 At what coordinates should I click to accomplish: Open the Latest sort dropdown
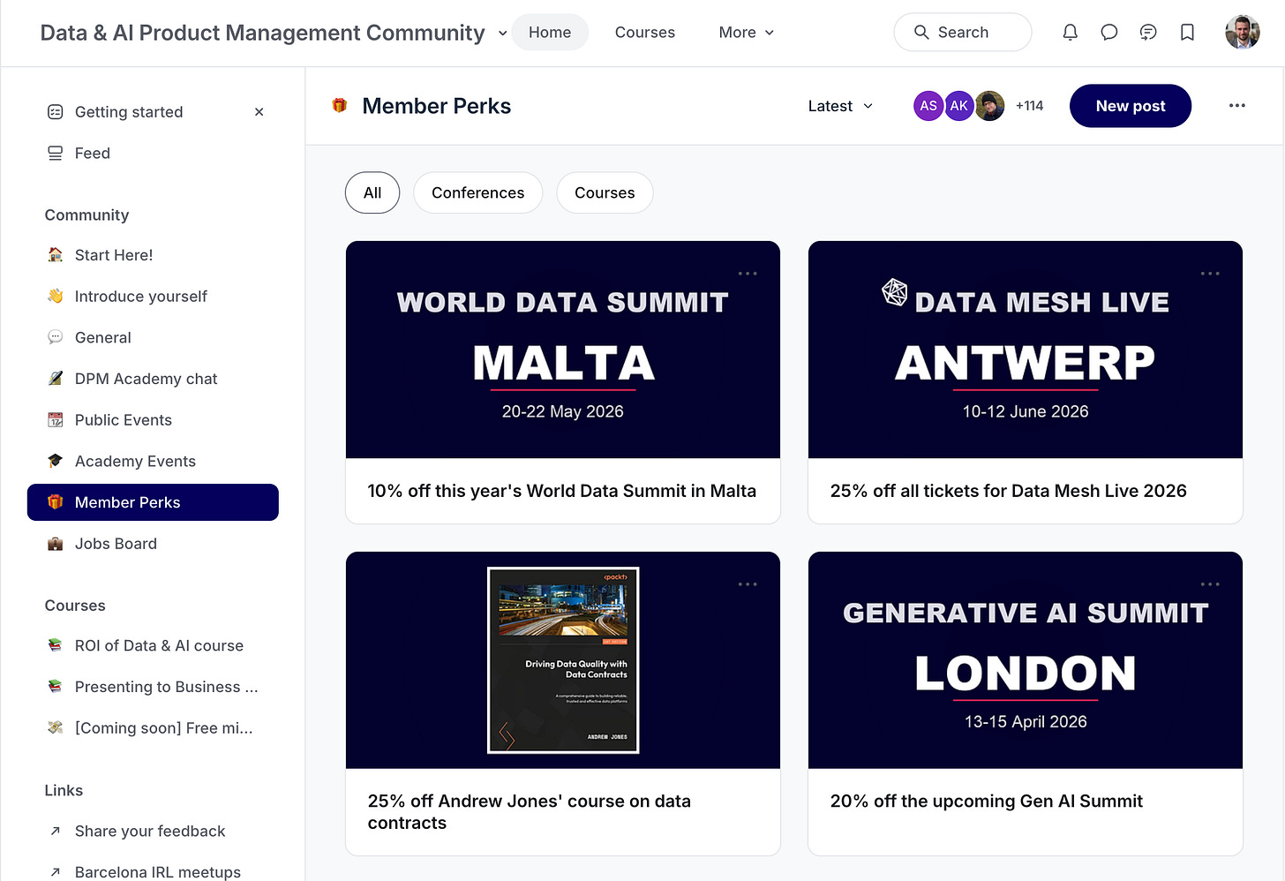841,106
